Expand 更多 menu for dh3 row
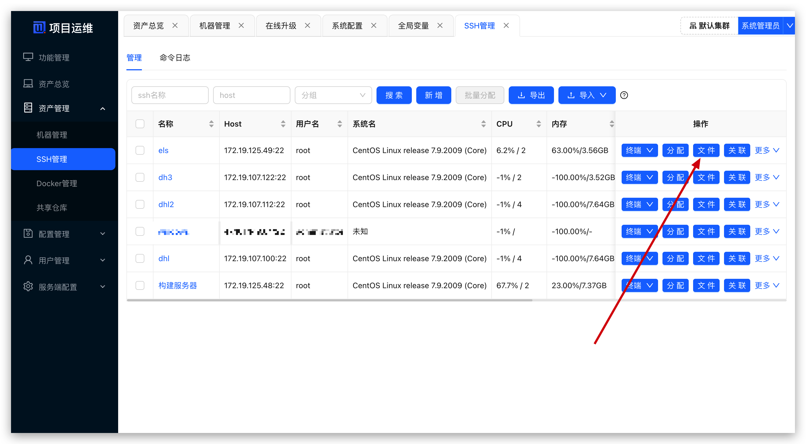This screenshot has width=806, height=444. click(767, 177)
